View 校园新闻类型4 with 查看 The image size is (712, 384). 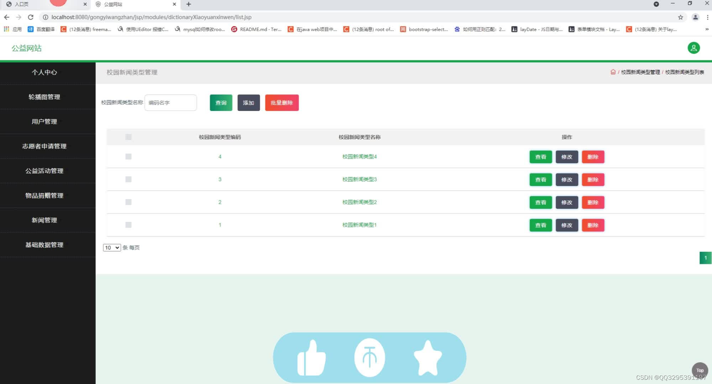pos(540,157)
